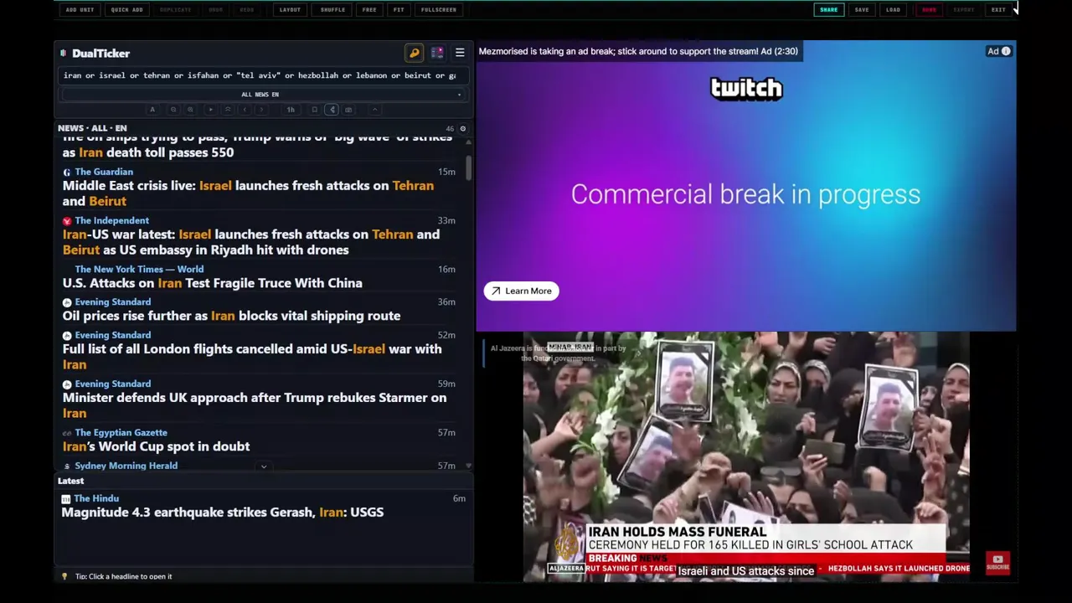Click the Learn More ad link
Screen dimensions: 1072x603
(521, 291)
